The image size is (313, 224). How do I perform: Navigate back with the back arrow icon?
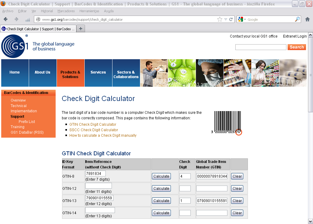click(6, 19)
